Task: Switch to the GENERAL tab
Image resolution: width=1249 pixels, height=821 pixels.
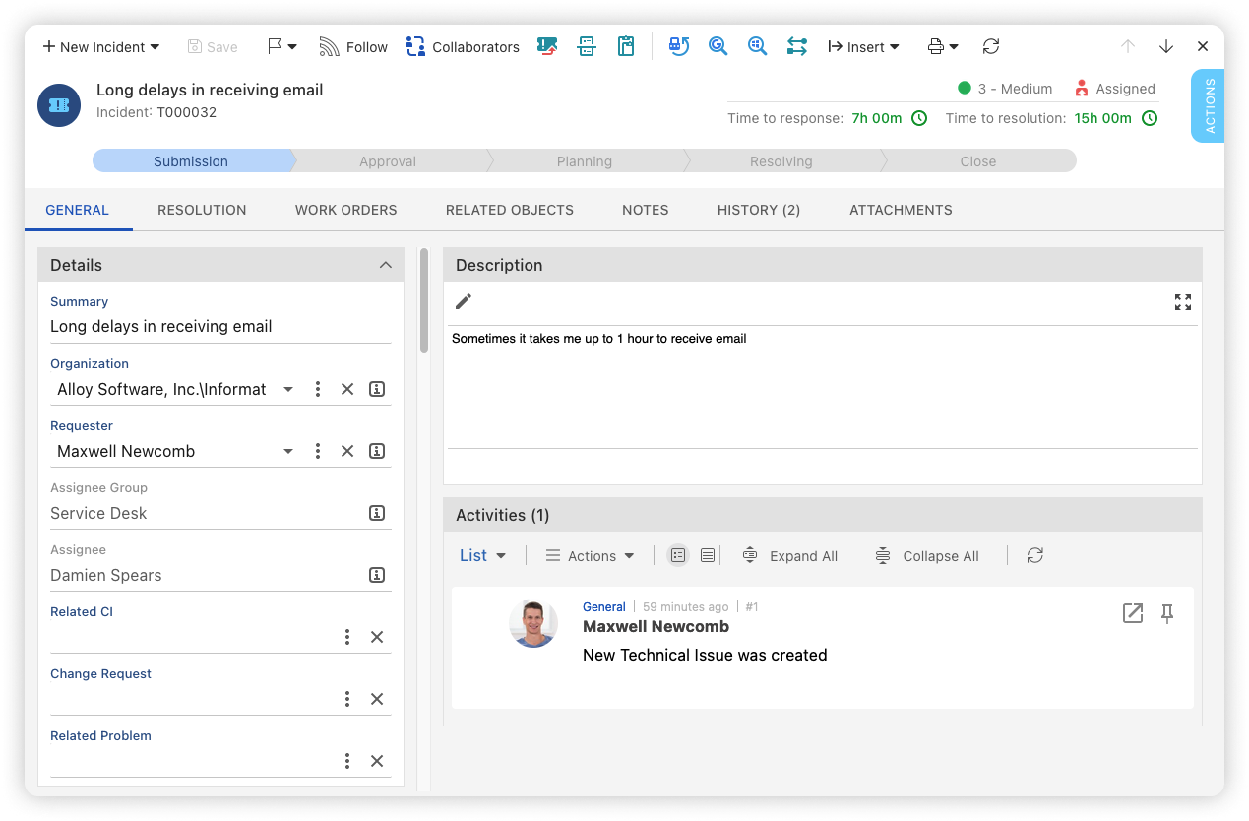Action: coord(78,210)
